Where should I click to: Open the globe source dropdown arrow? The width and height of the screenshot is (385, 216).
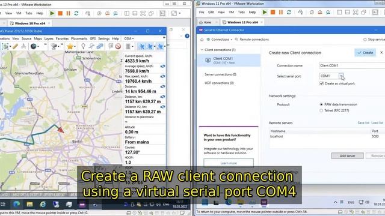38,46
